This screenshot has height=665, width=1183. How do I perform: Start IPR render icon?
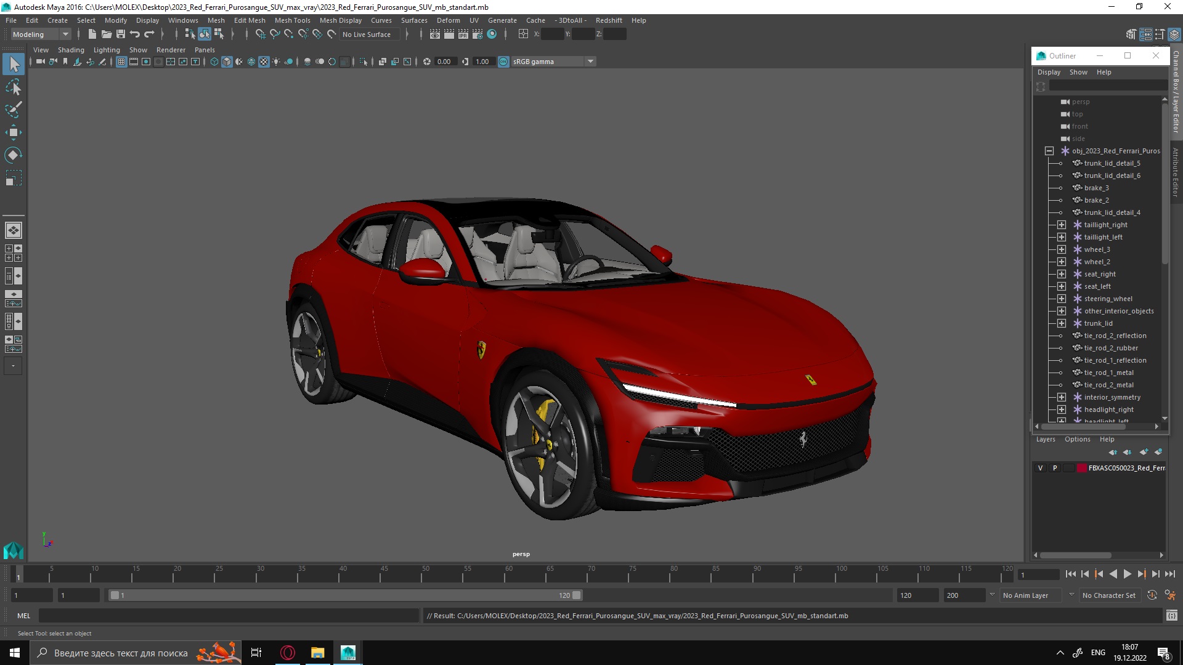(x=463, y=34)
